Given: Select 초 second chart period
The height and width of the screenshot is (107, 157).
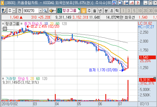Looking at the screenshot, I should coord(111,11).
